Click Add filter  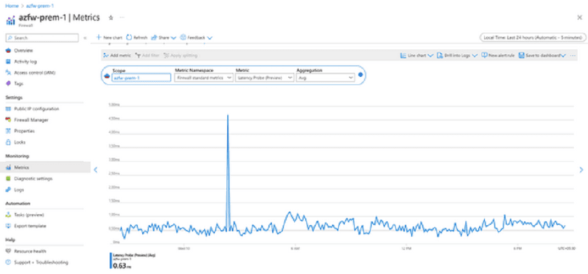(147, 55)
